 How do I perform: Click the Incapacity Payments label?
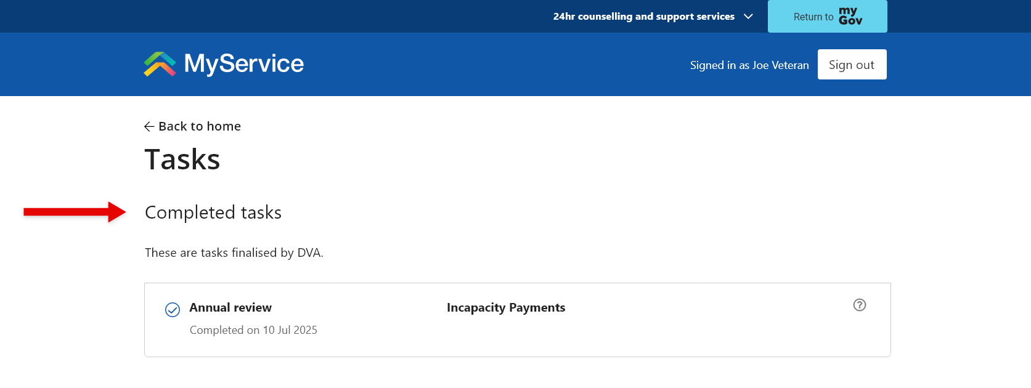pos(506,307)
